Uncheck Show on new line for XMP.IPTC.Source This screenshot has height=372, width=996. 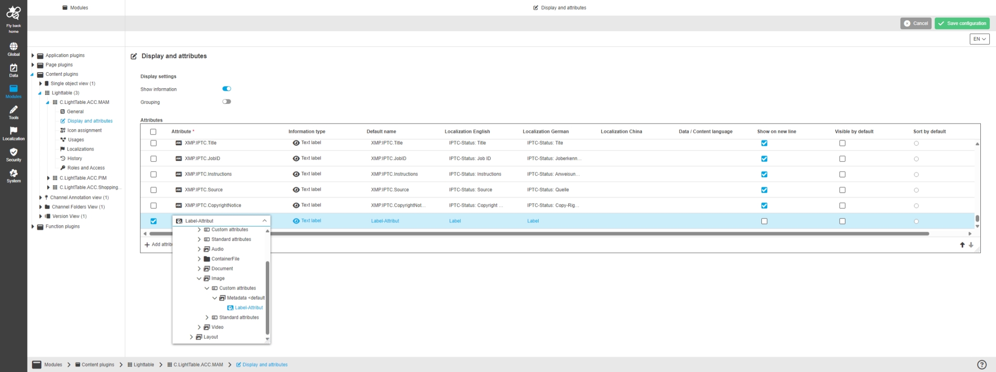764,190
